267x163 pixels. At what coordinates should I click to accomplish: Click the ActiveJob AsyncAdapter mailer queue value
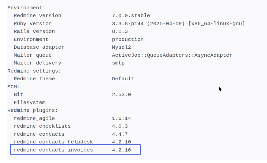(172, 55)
